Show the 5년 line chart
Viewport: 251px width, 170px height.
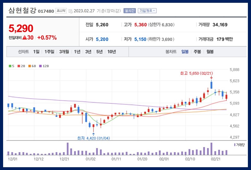99,52
